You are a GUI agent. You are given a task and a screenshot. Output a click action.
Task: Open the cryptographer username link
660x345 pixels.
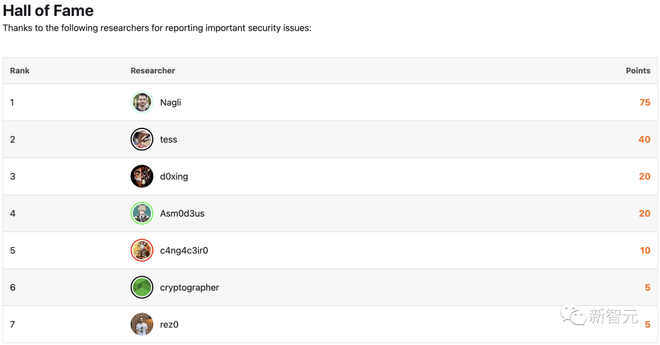189,287
